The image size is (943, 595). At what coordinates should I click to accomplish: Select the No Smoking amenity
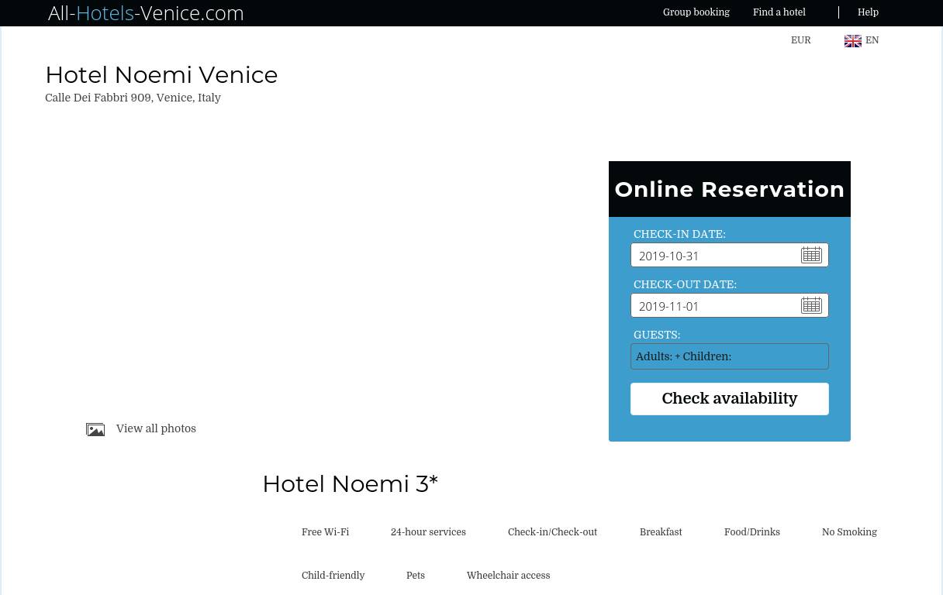click(x=849, y=532)
